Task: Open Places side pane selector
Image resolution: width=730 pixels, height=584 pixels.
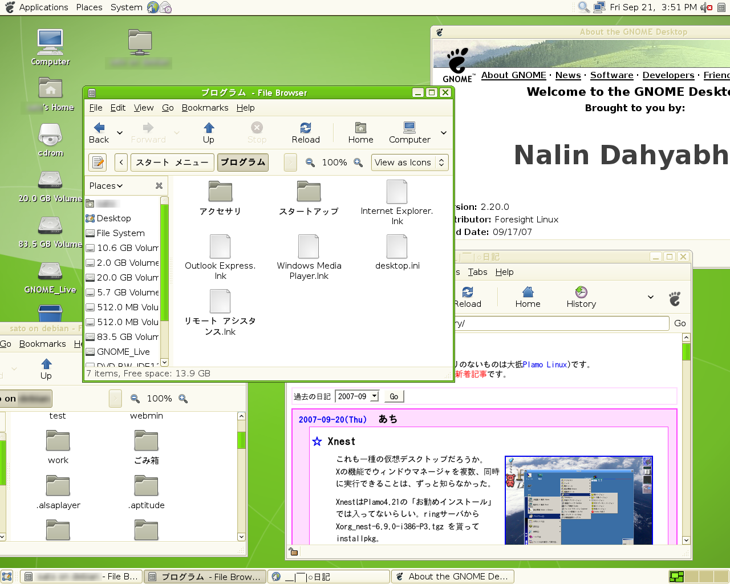Action: click(x=106, y=186)
